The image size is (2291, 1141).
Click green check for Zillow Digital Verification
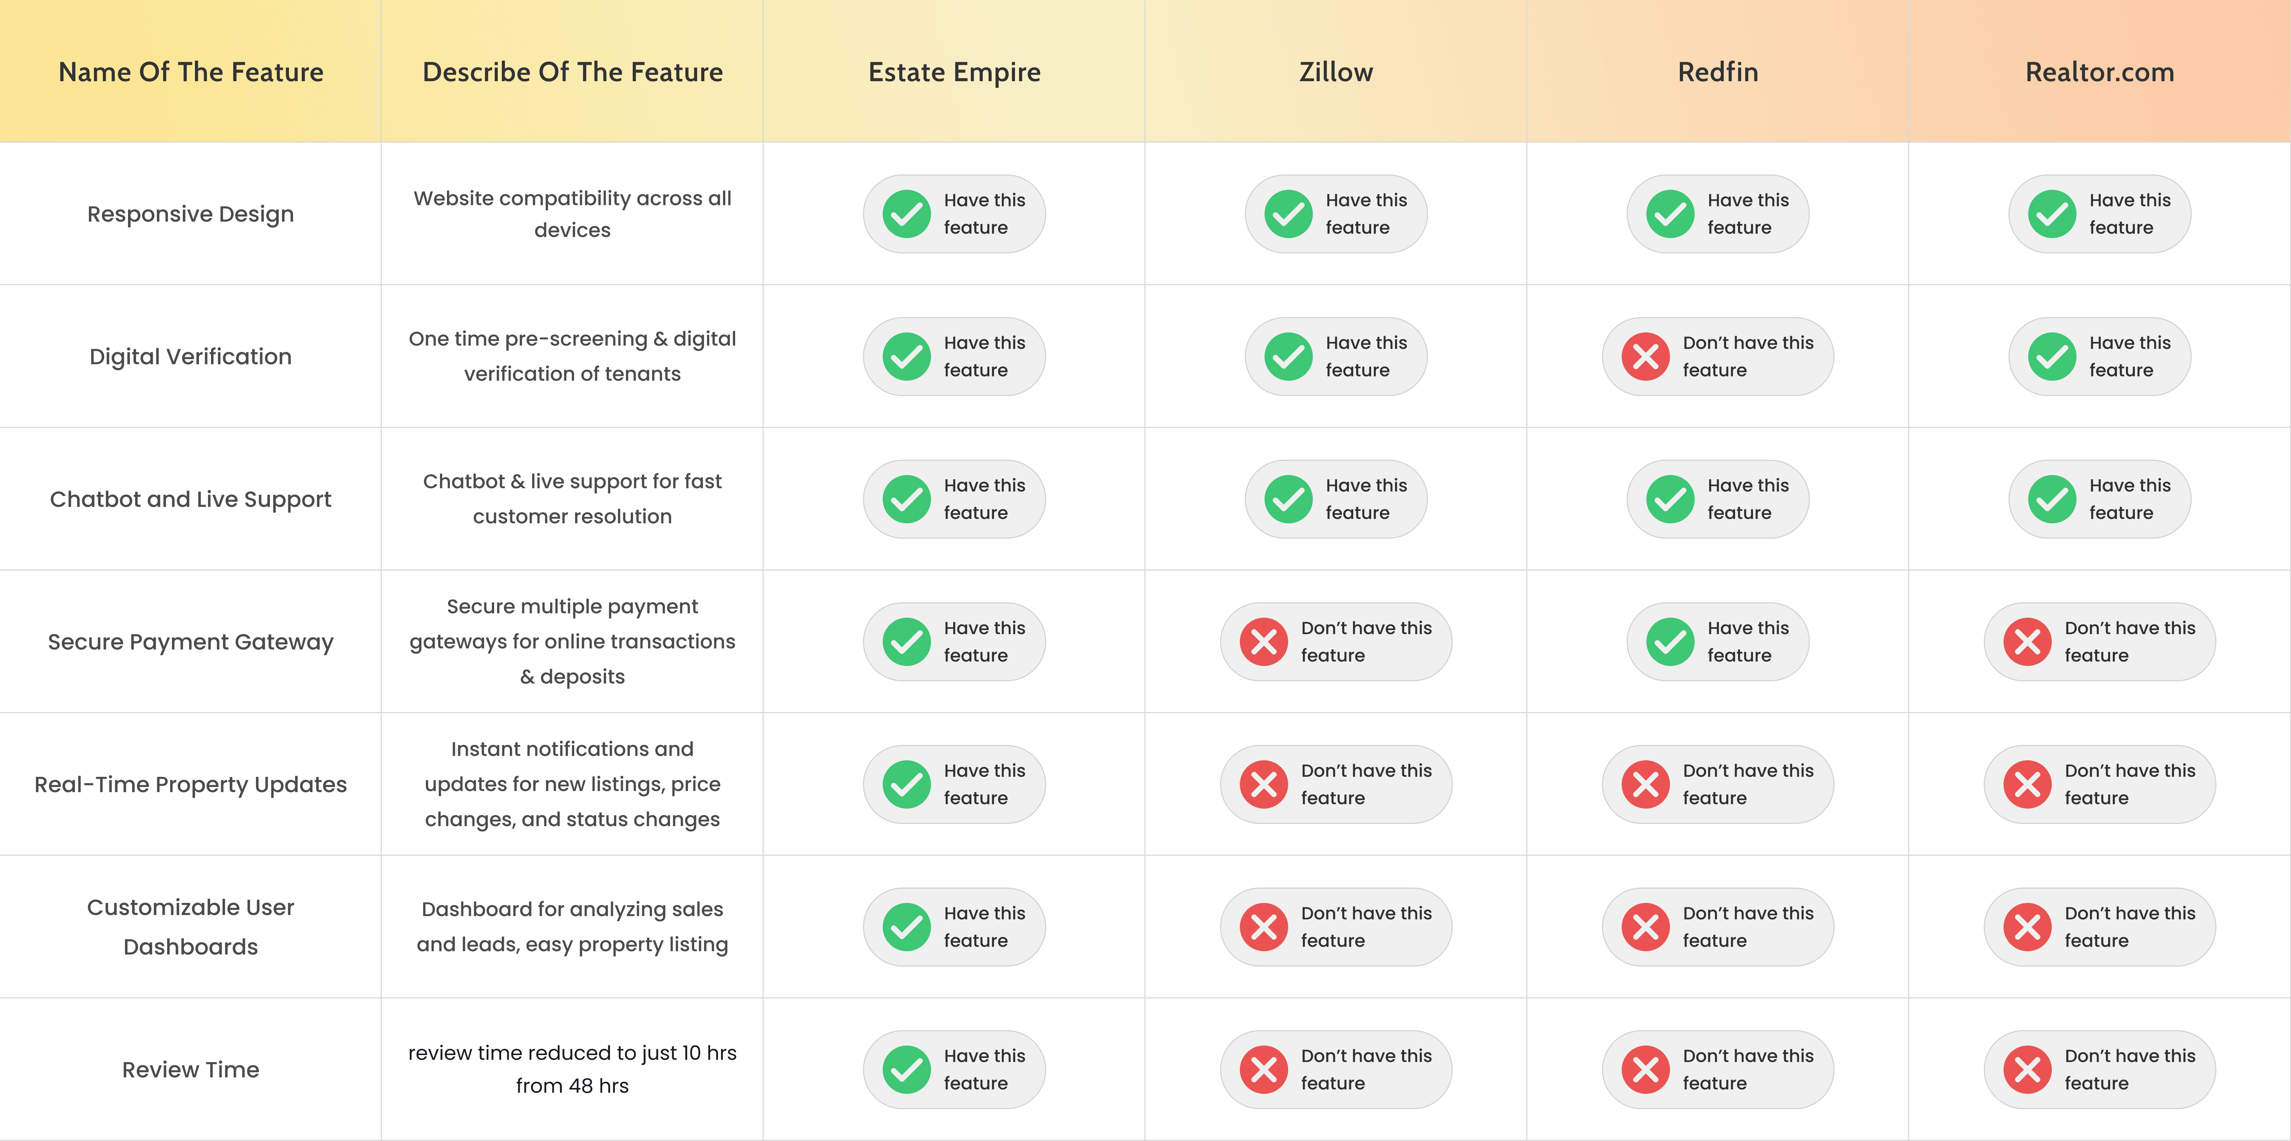point(1288,357)
